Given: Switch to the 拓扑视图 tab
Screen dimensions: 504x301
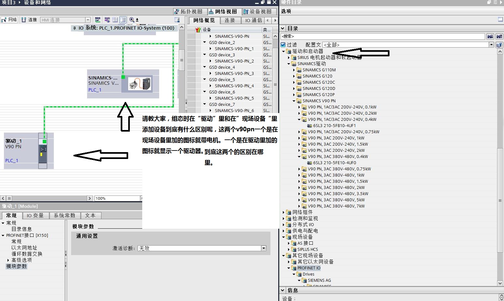Looking at the screenshot, I should (x=189, y=12).
